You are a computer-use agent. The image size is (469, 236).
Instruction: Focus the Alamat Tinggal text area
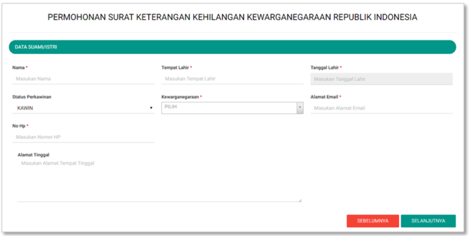point(159,179)
